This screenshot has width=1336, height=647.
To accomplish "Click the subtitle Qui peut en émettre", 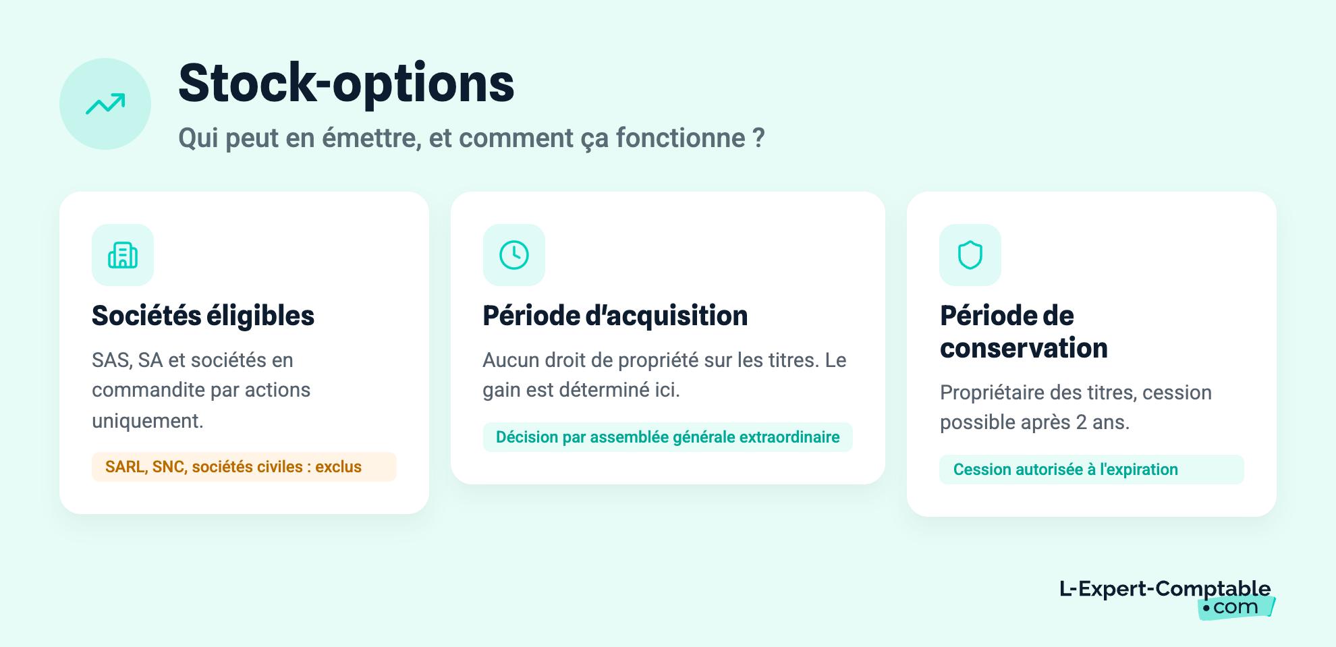I will tap(472, 138).
